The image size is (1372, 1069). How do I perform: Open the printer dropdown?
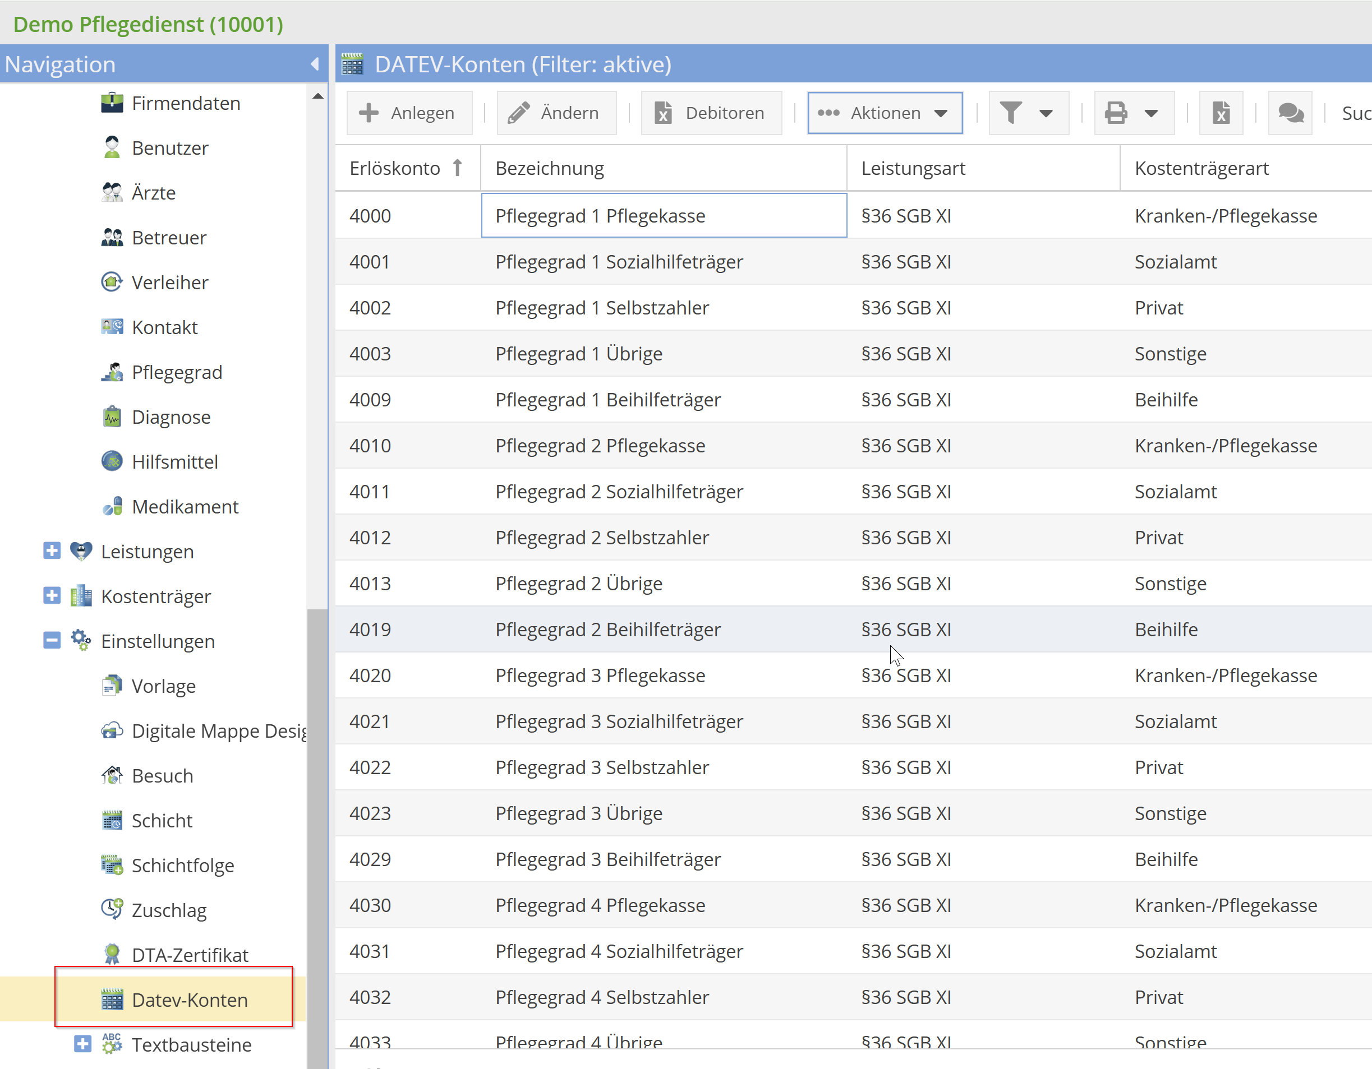[1134, 113]
